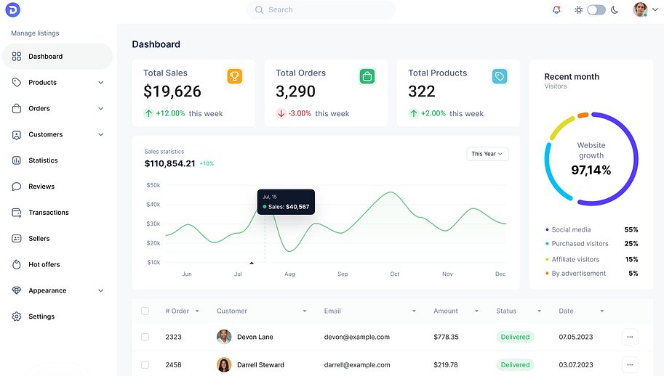Open the This Year dropdown
This screenshot has height=376, width=664.
click(x=487, y=154)
